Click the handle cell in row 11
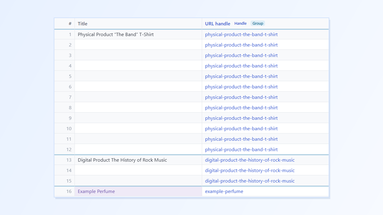Screen dimensions: 383x215 (x=265, y=139)
